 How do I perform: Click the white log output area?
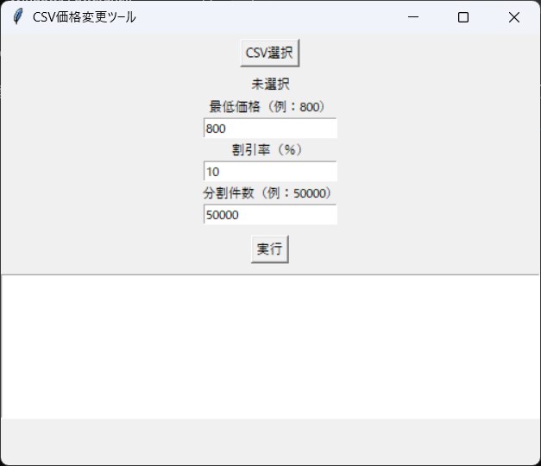(270, 347)
